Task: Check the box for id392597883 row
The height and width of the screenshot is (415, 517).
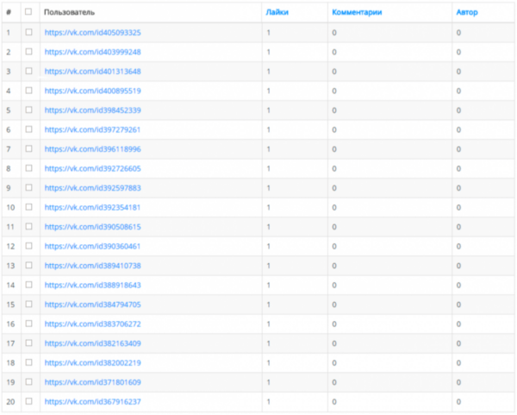Action: tap(28, 188)
